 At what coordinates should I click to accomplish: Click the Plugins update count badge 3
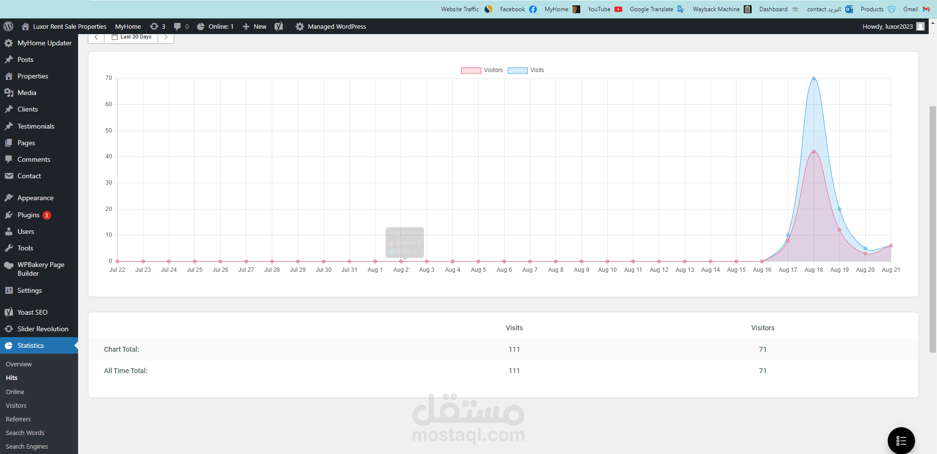click(x=47, y=215)
